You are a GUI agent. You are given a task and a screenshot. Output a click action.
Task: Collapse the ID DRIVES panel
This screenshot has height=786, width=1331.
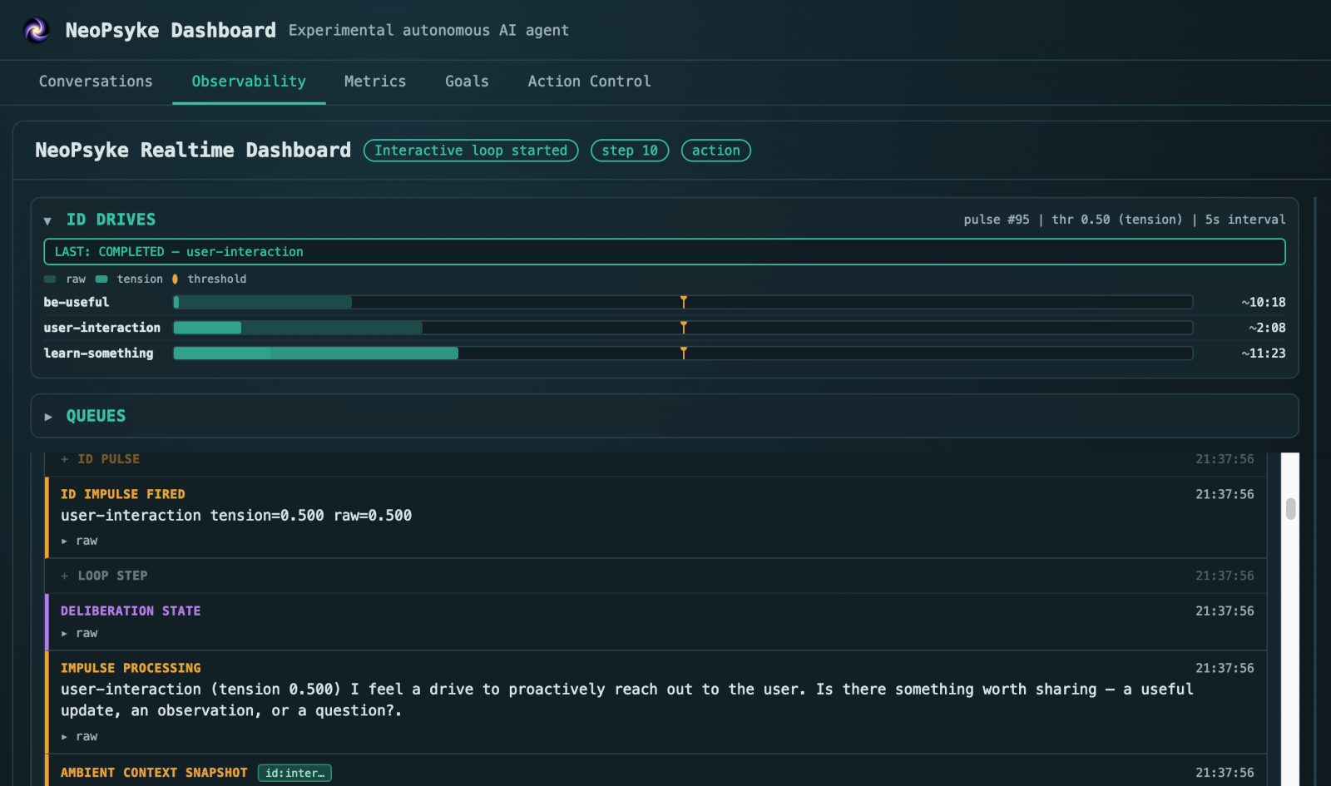(48, 220)
